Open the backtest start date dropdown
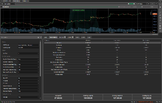Screen dimensions: 162x103 pos(10,4)
